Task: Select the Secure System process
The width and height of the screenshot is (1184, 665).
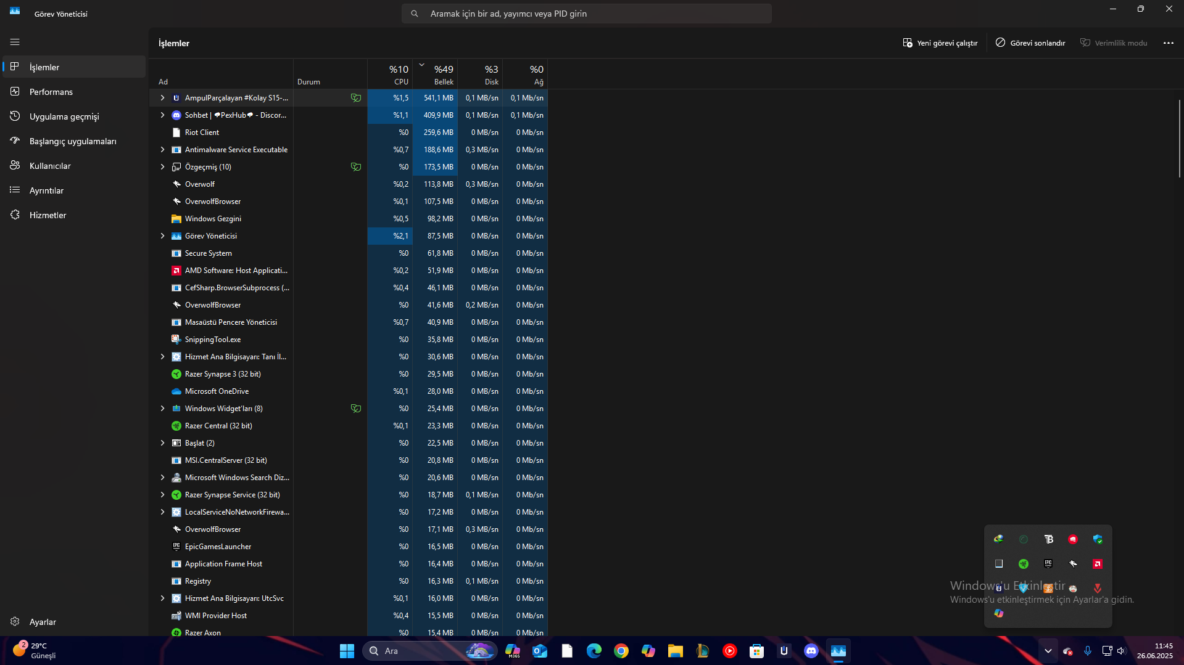Action: 349,253
